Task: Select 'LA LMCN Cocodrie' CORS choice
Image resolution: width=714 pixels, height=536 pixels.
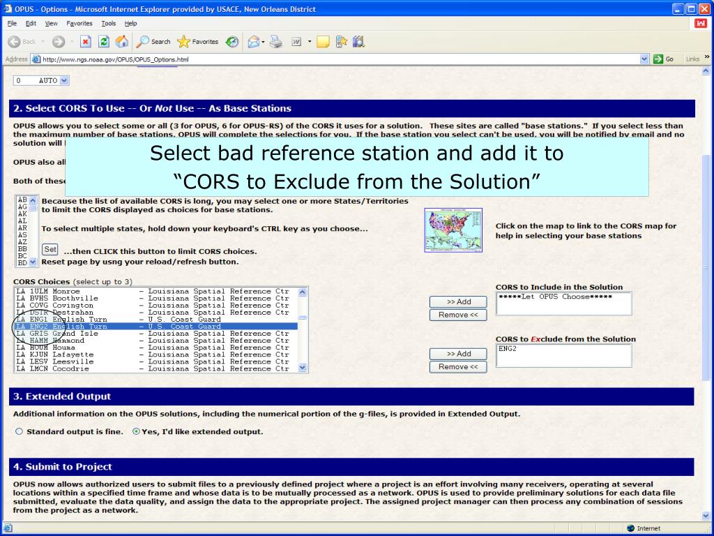Action: coord(156,368)
